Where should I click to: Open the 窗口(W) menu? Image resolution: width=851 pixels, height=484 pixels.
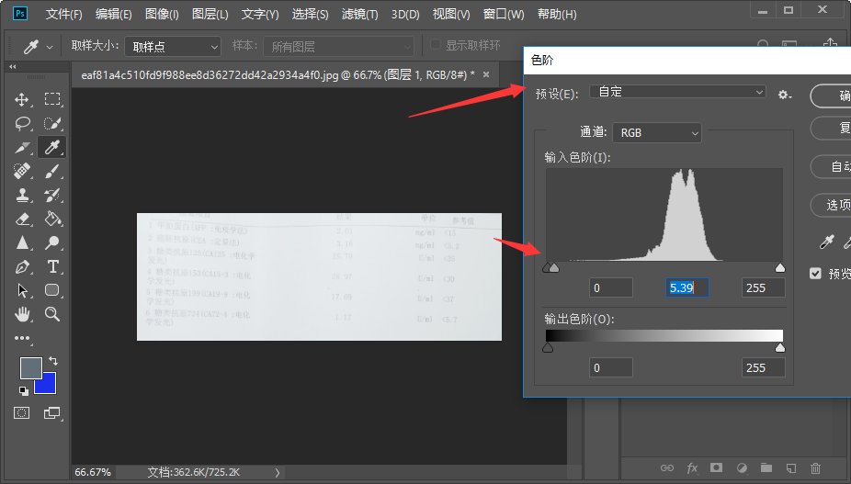(x=504, y=14)
